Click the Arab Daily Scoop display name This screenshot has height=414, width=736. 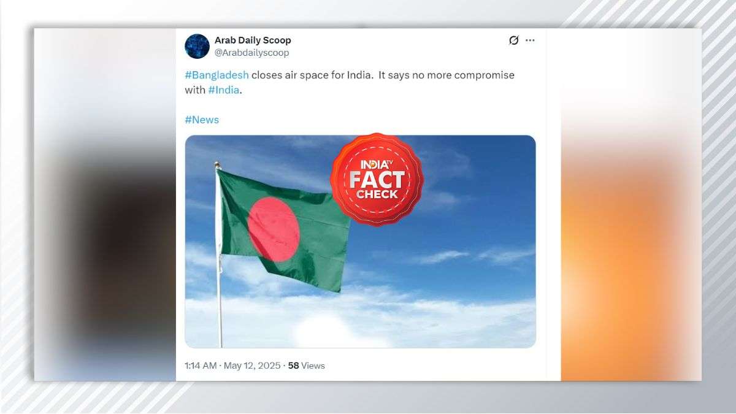pyautogui.click(x=253, y=40)
